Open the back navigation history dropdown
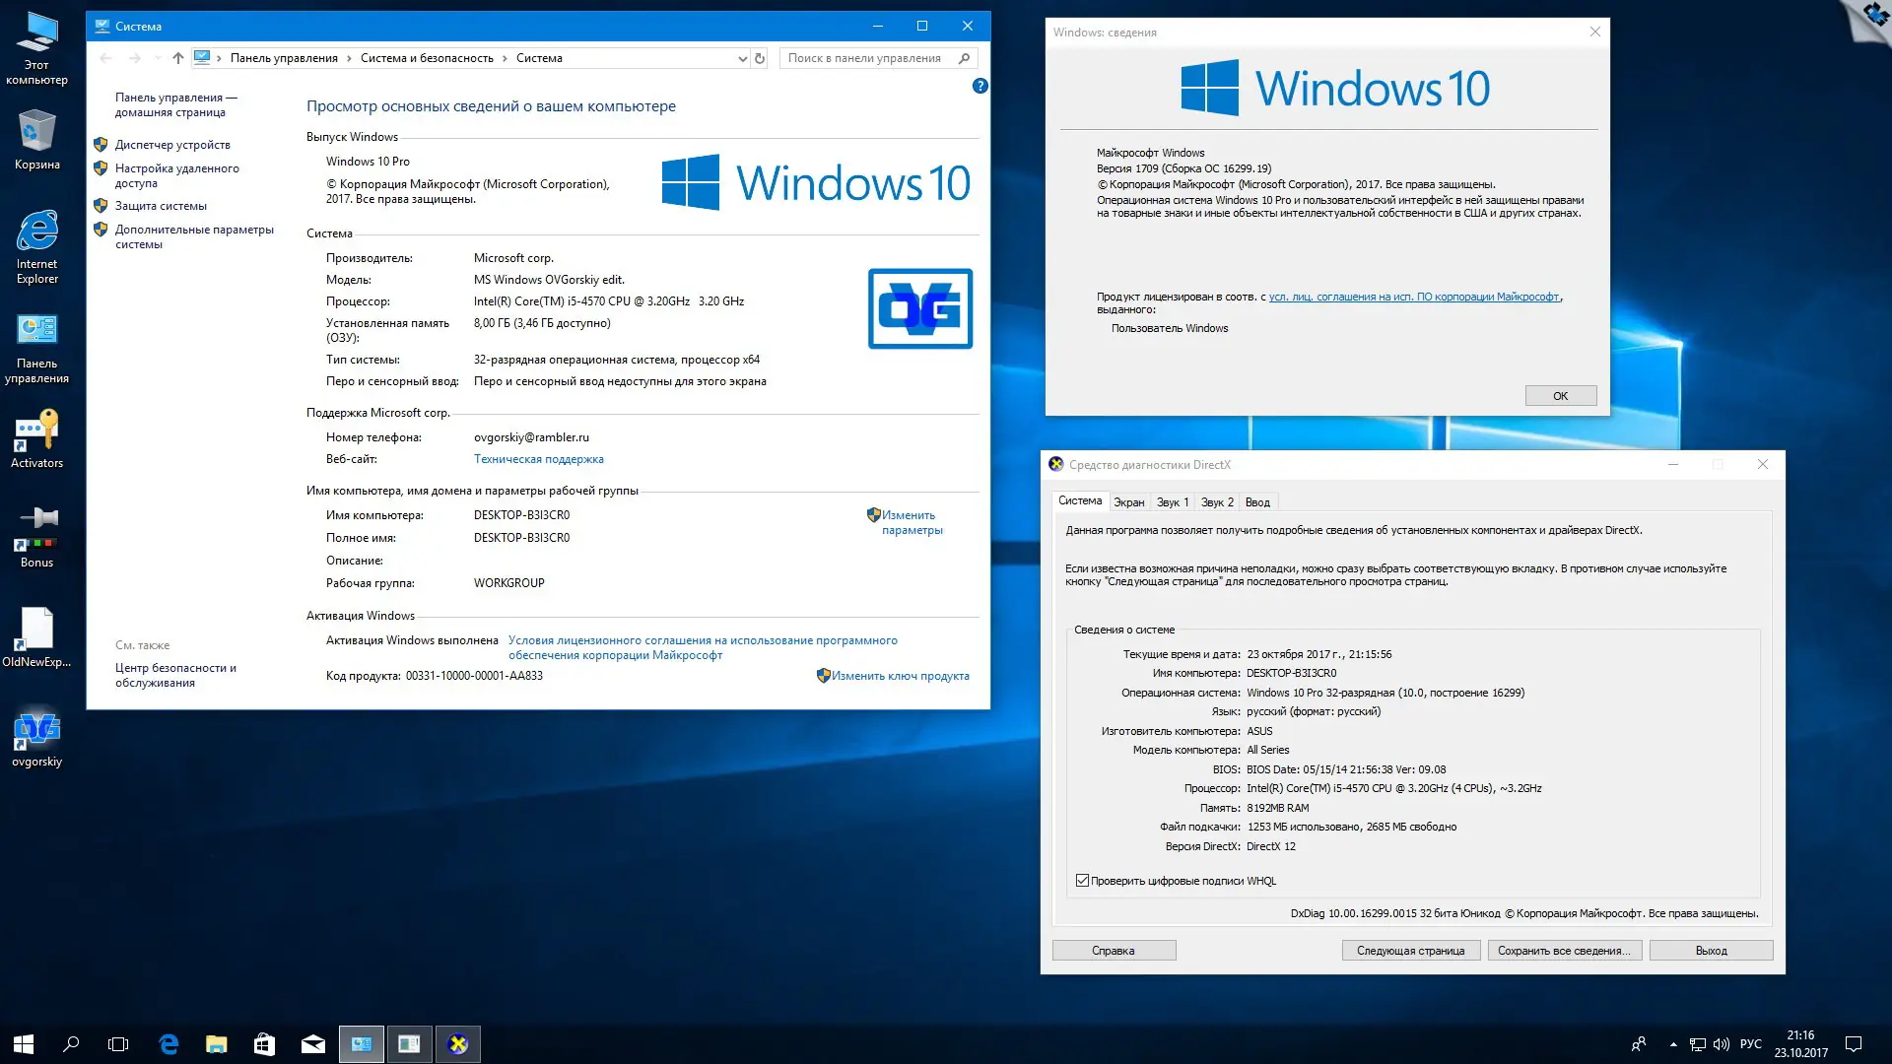The image size is (1892, 1064). [158, 58]
